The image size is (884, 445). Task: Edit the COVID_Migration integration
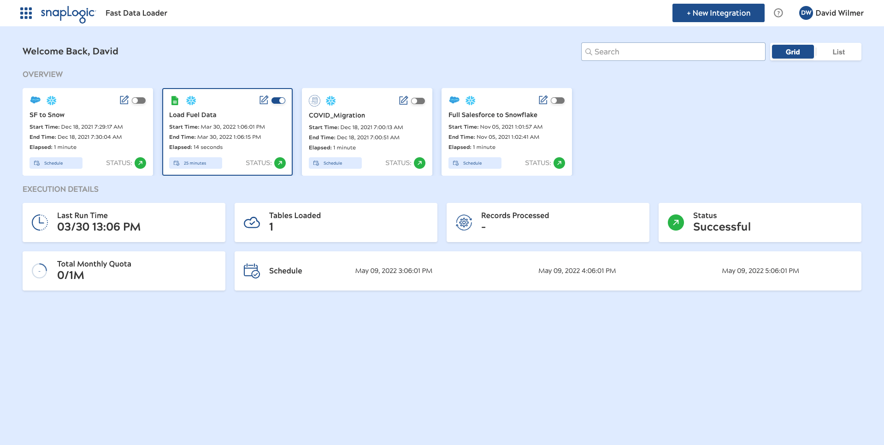(403, 101)
